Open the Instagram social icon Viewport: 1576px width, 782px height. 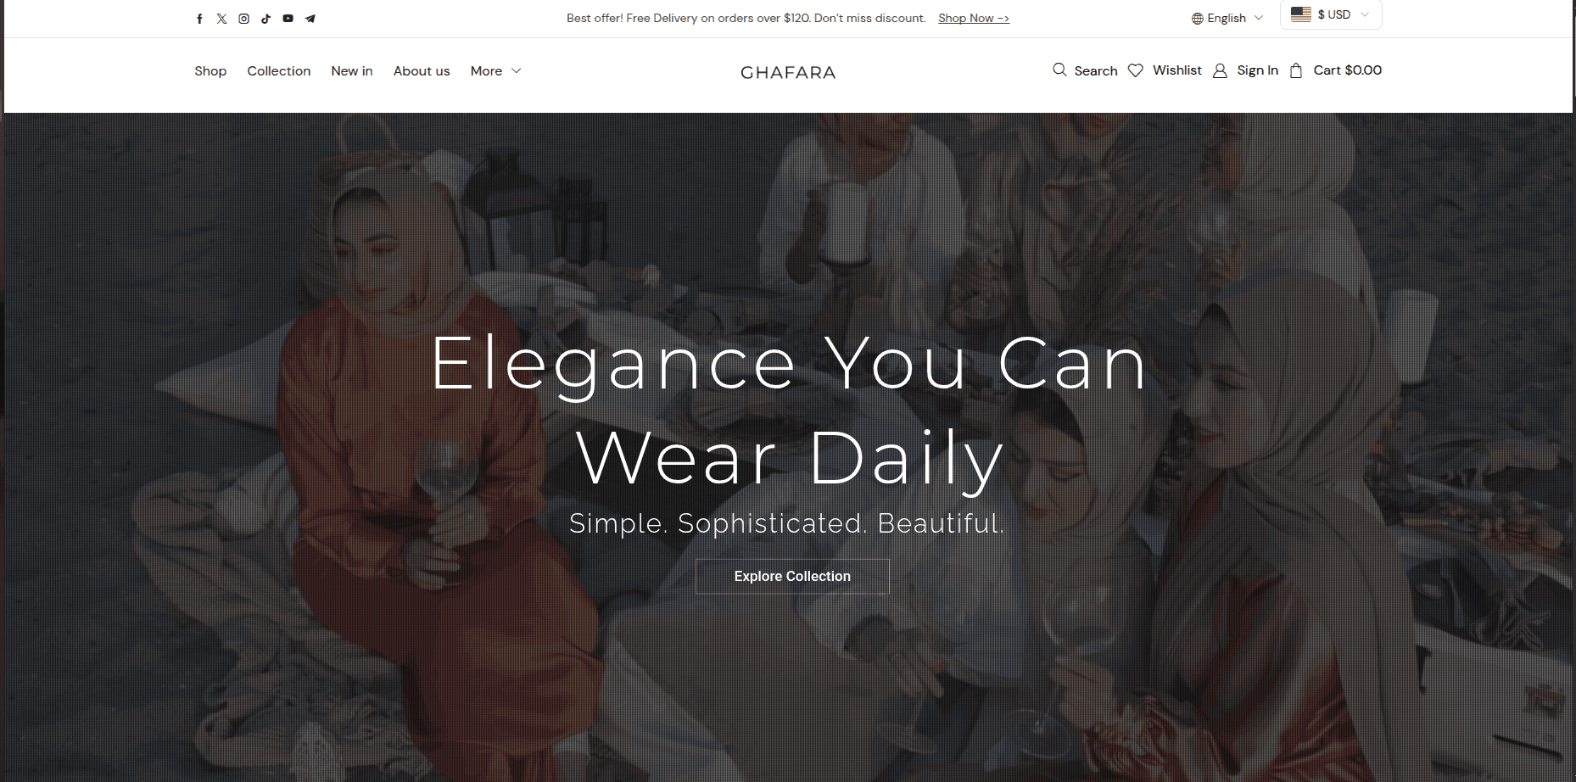pos(243,19)
